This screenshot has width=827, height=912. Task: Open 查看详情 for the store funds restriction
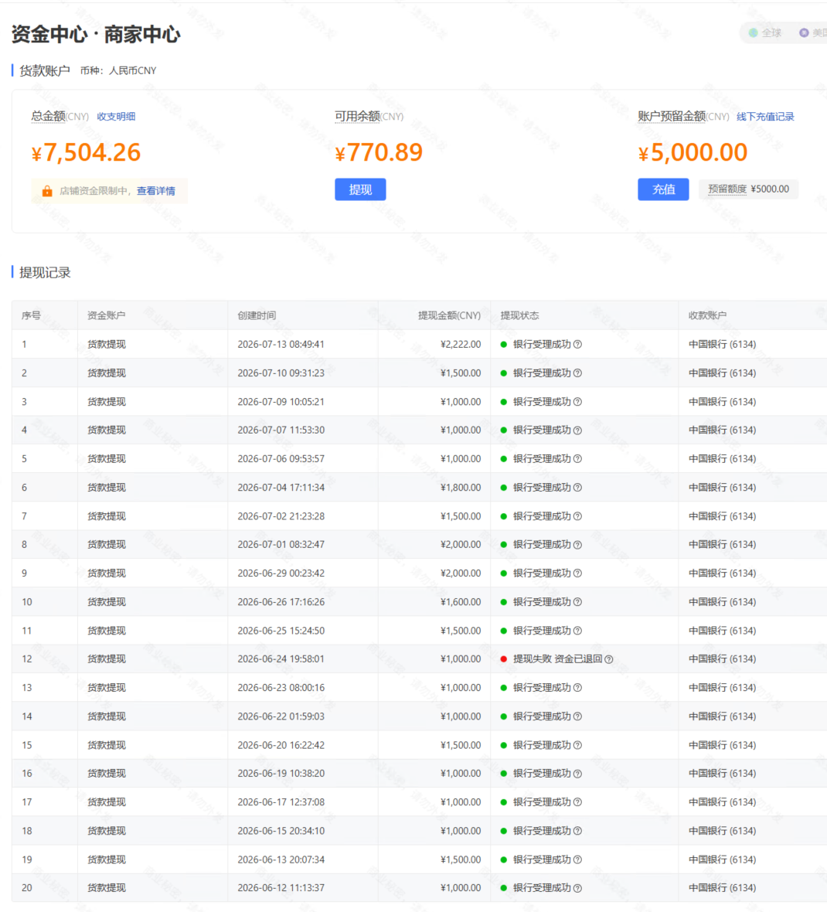[x=156, y=191]
